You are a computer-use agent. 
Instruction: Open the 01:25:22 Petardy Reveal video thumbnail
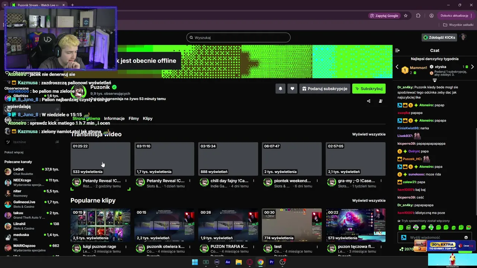(101, 159)
